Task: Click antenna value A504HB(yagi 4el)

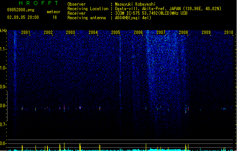Action: [133, 18]
